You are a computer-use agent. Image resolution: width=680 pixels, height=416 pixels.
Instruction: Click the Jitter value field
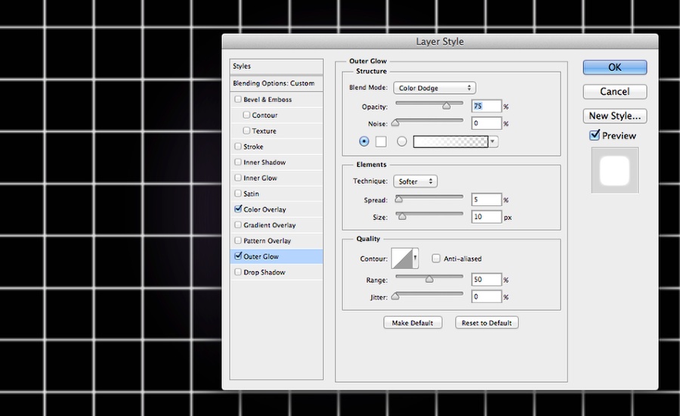coord(486,297)
